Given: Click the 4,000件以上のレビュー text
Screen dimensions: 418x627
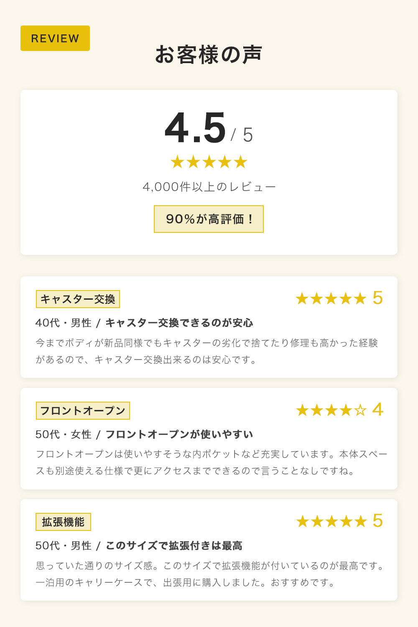Looking at the screenshot, I should (x=209, y=186).
